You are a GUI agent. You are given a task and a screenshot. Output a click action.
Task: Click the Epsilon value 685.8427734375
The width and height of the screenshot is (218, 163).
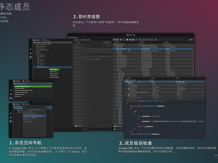pyautogui.click(x=146, y=52)
